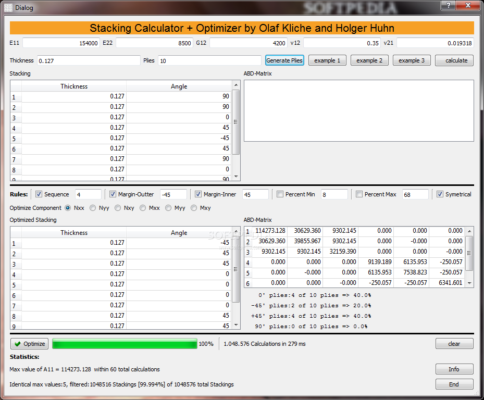Load example 3

point(412,60)
